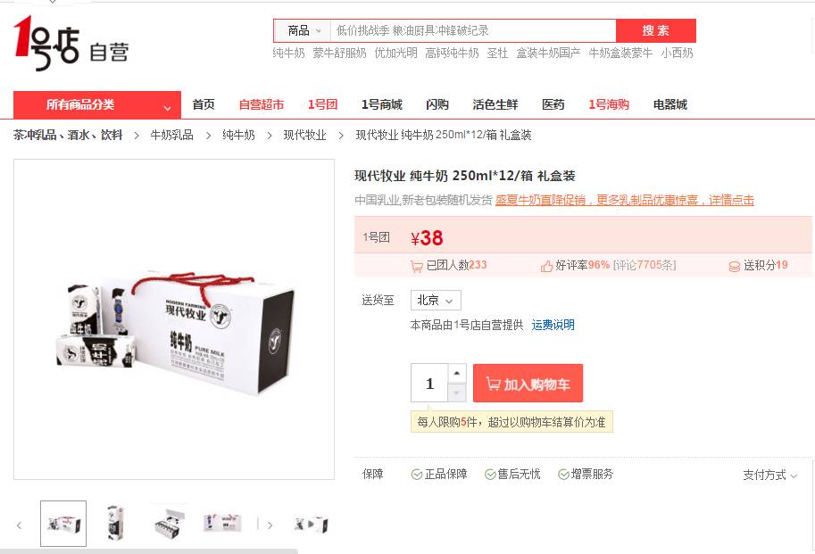This screenshot has height=554, width=815.
Task: Click the 售后无忧 checkmark icon
Action: (489, 474)
